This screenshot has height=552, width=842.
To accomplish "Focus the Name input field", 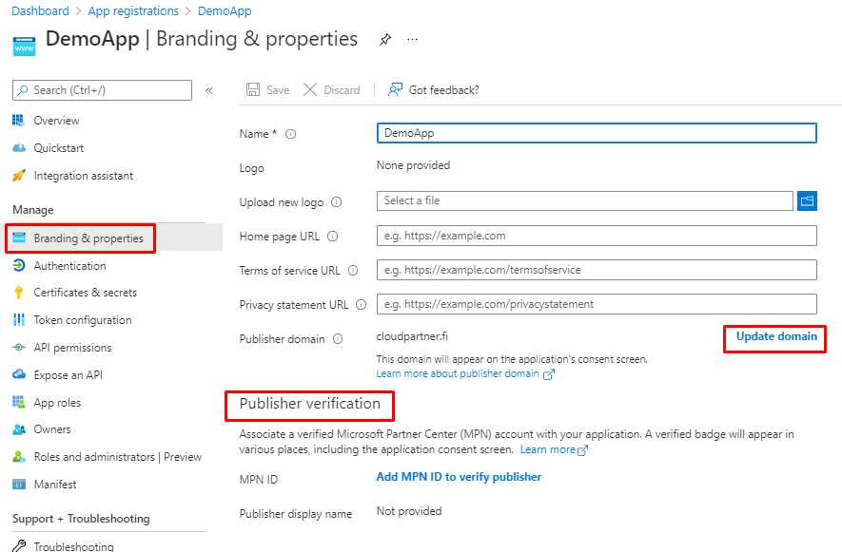I will tap(597, 133).
